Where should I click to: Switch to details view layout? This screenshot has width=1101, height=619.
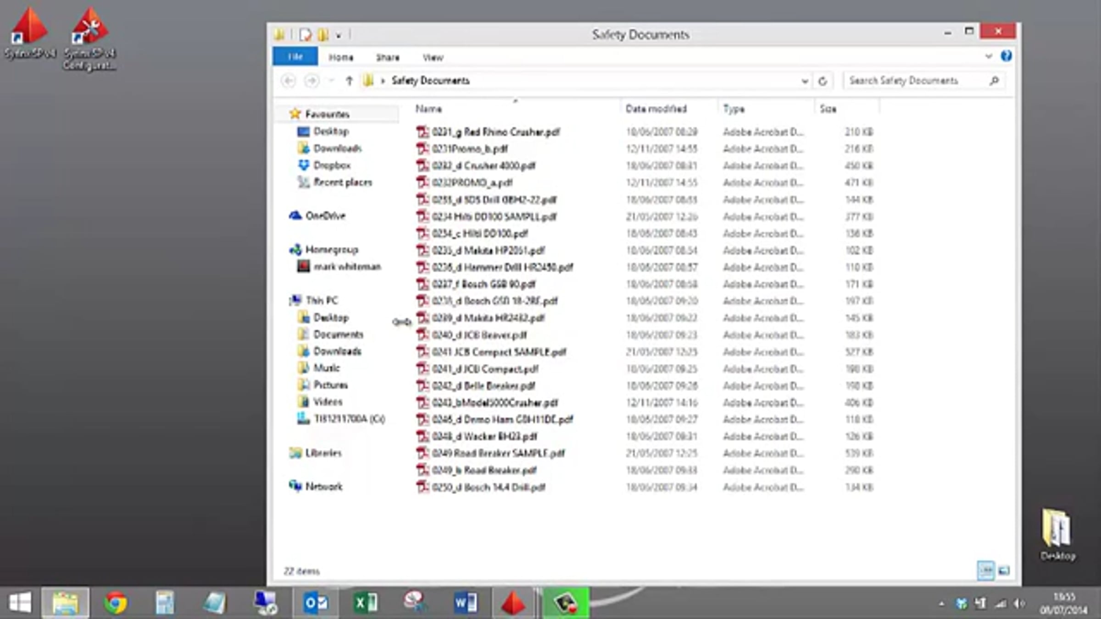pyautogui.click(x=985, y=570)
